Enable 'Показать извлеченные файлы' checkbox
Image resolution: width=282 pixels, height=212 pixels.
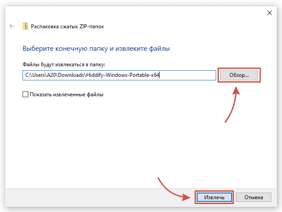[25, 95]
